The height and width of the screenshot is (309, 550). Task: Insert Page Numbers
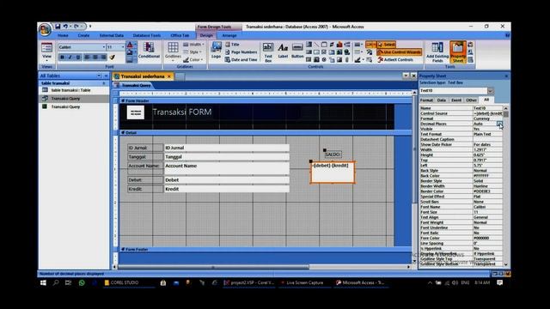(241, 51)
